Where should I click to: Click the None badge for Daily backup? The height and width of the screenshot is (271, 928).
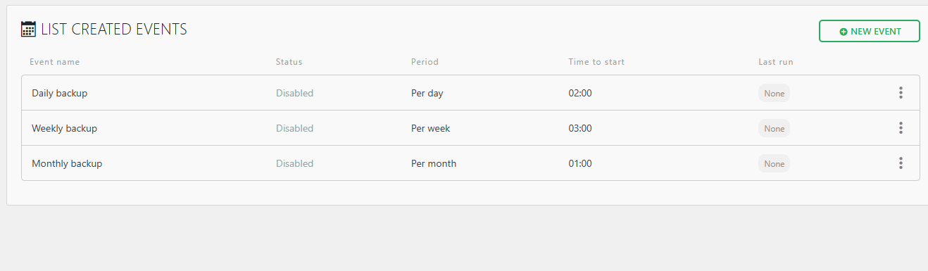point(775,93)
